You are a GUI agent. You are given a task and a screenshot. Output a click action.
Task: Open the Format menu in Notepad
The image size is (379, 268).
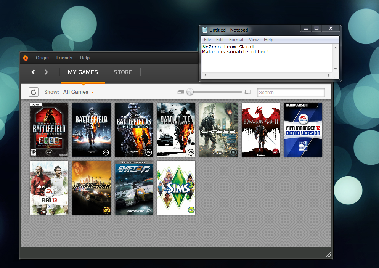pos(236,40)
